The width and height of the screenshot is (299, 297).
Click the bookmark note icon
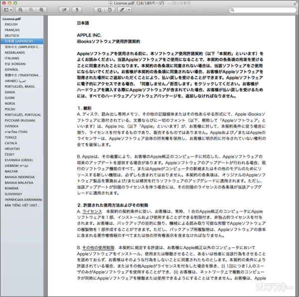point(110,10)
